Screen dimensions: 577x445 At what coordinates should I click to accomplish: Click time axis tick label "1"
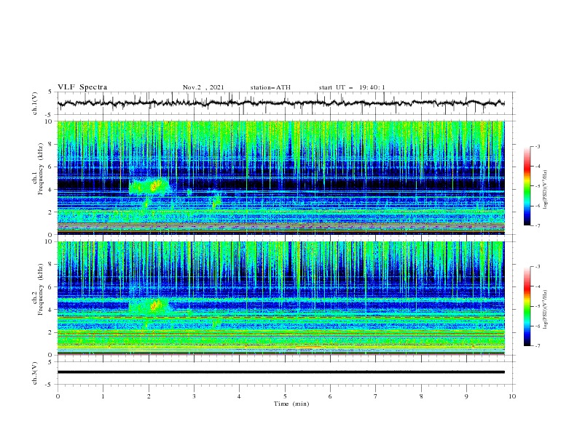pos(103,396)
